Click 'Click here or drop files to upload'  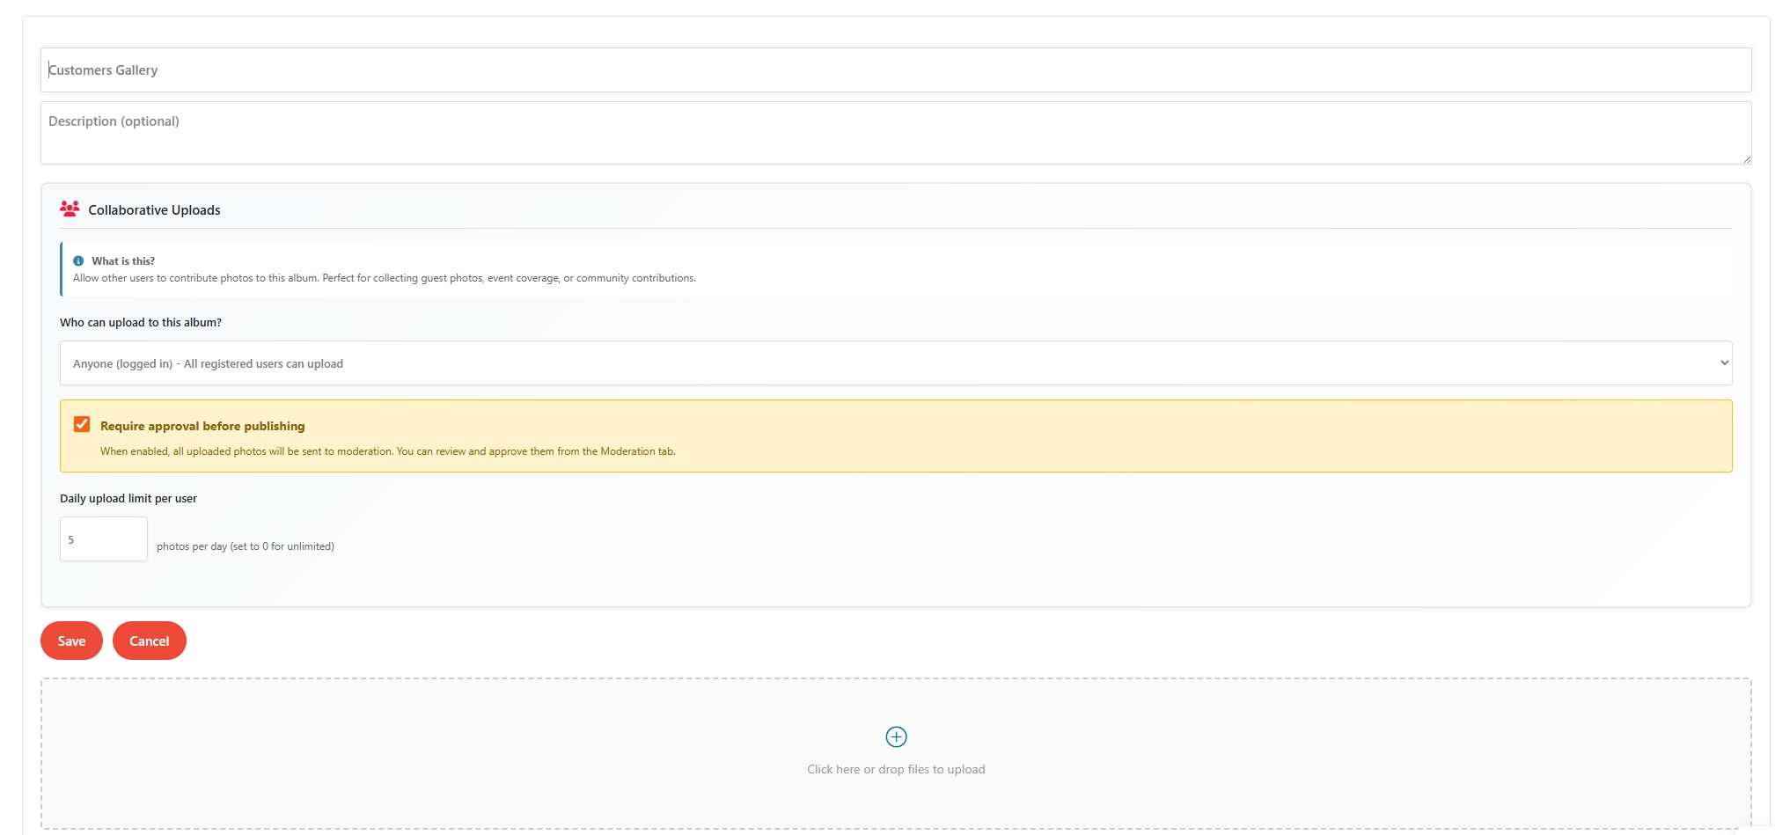(x=895, y=768)
